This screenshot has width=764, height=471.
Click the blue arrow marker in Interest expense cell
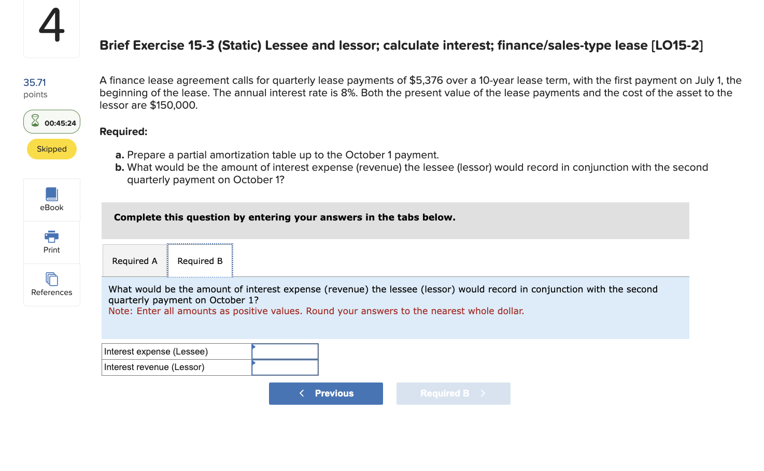tap(254, 348)
